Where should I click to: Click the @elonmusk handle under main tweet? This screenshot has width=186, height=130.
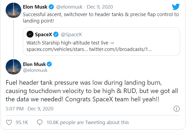click(x=36, y=70)
